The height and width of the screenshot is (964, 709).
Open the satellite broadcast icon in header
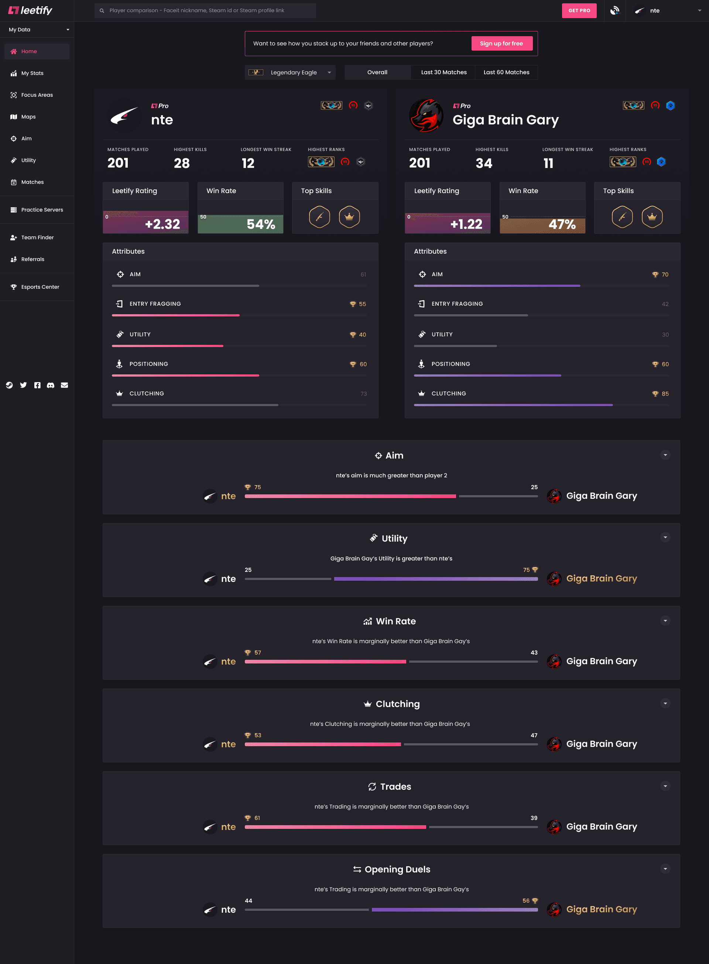[614, 10]
